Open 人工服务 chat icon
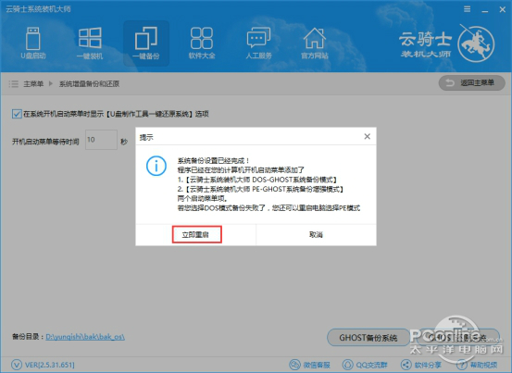The width and height of the screenshot is (512, 373). pos(258,44)
